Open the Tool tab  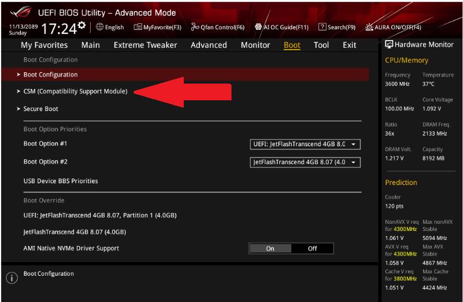point(321,45)
